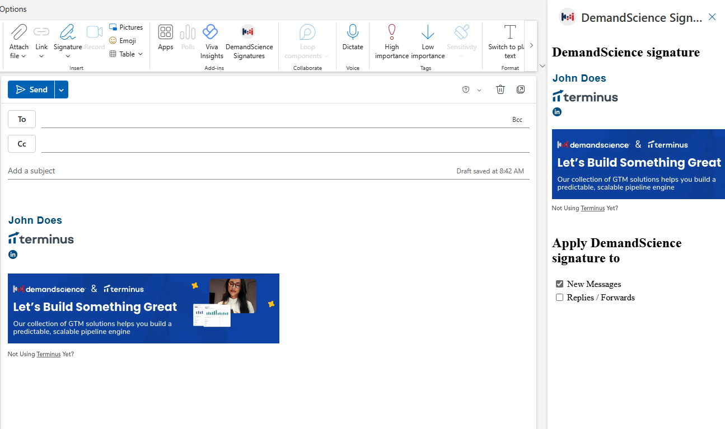This screenshot has height=429, width=725.
Task: Uncheck the New Messages checkbox
Action: (559, 284)
